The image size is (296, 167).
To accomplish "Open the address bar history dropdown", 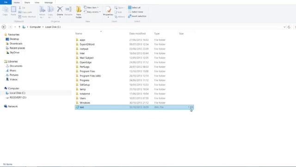I will tap(284, 27).
